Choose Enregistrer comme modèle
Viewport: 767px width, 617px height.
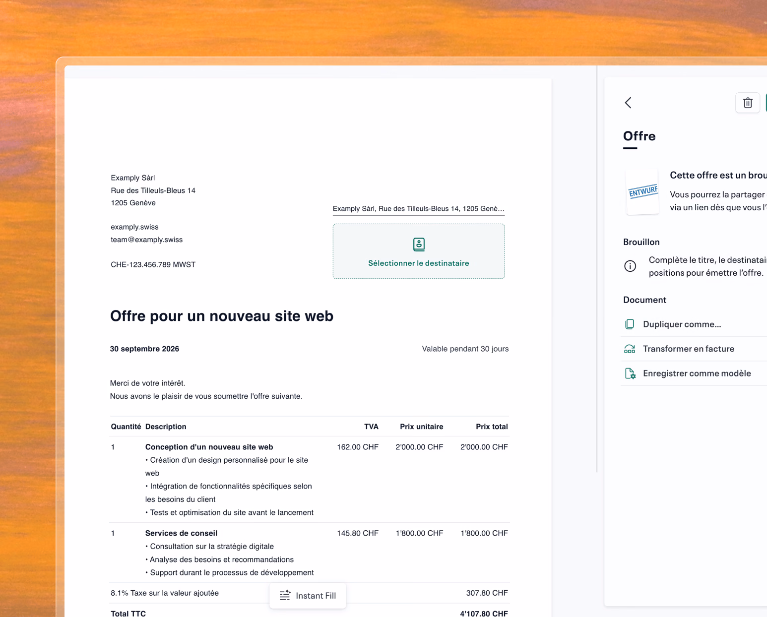point(697,373)
